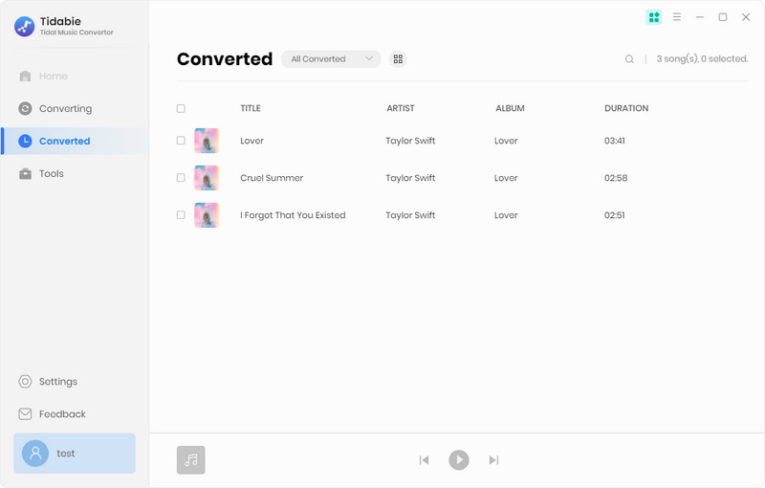Click the 03:41 duration value
Viewport: 765px width, 488px height.
[615, 141]
